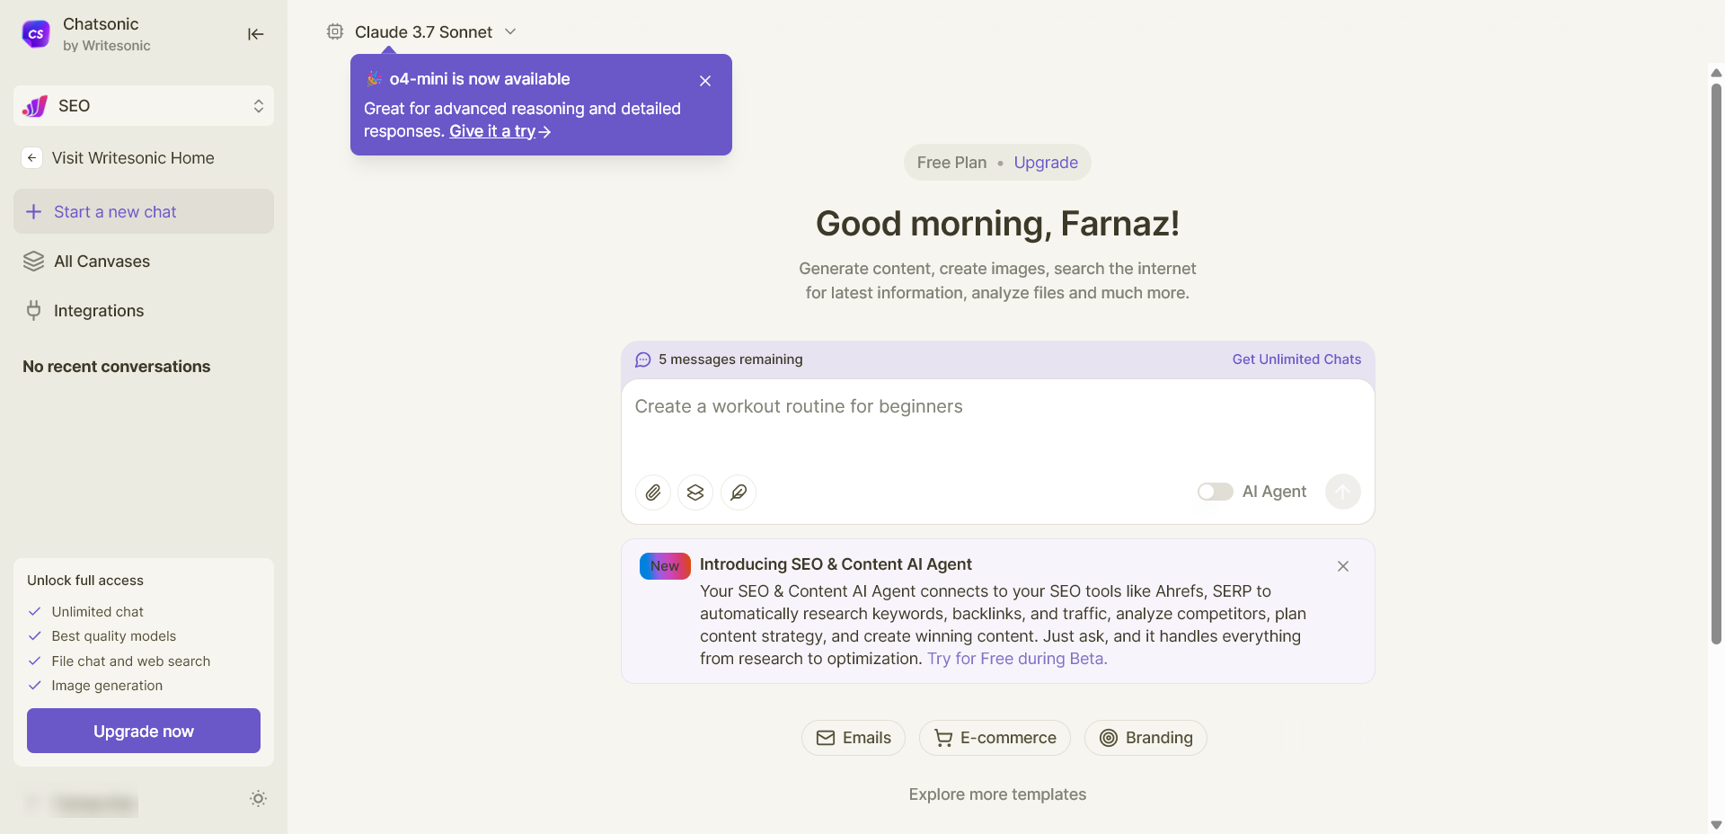Start a new chat
Screen dimensions: 1725x834
coord(144,211)
